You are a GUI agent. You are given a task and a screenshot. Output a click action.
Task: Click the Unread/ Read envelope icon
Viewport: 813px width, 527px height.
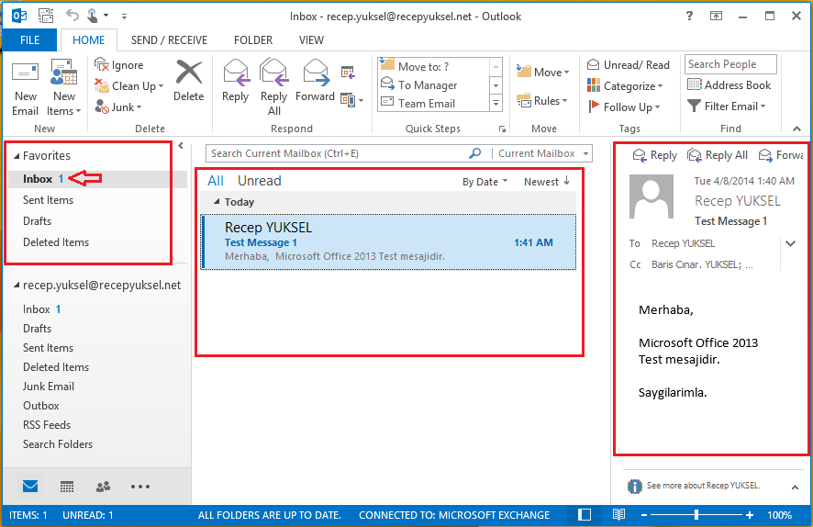tap(593, 65)
